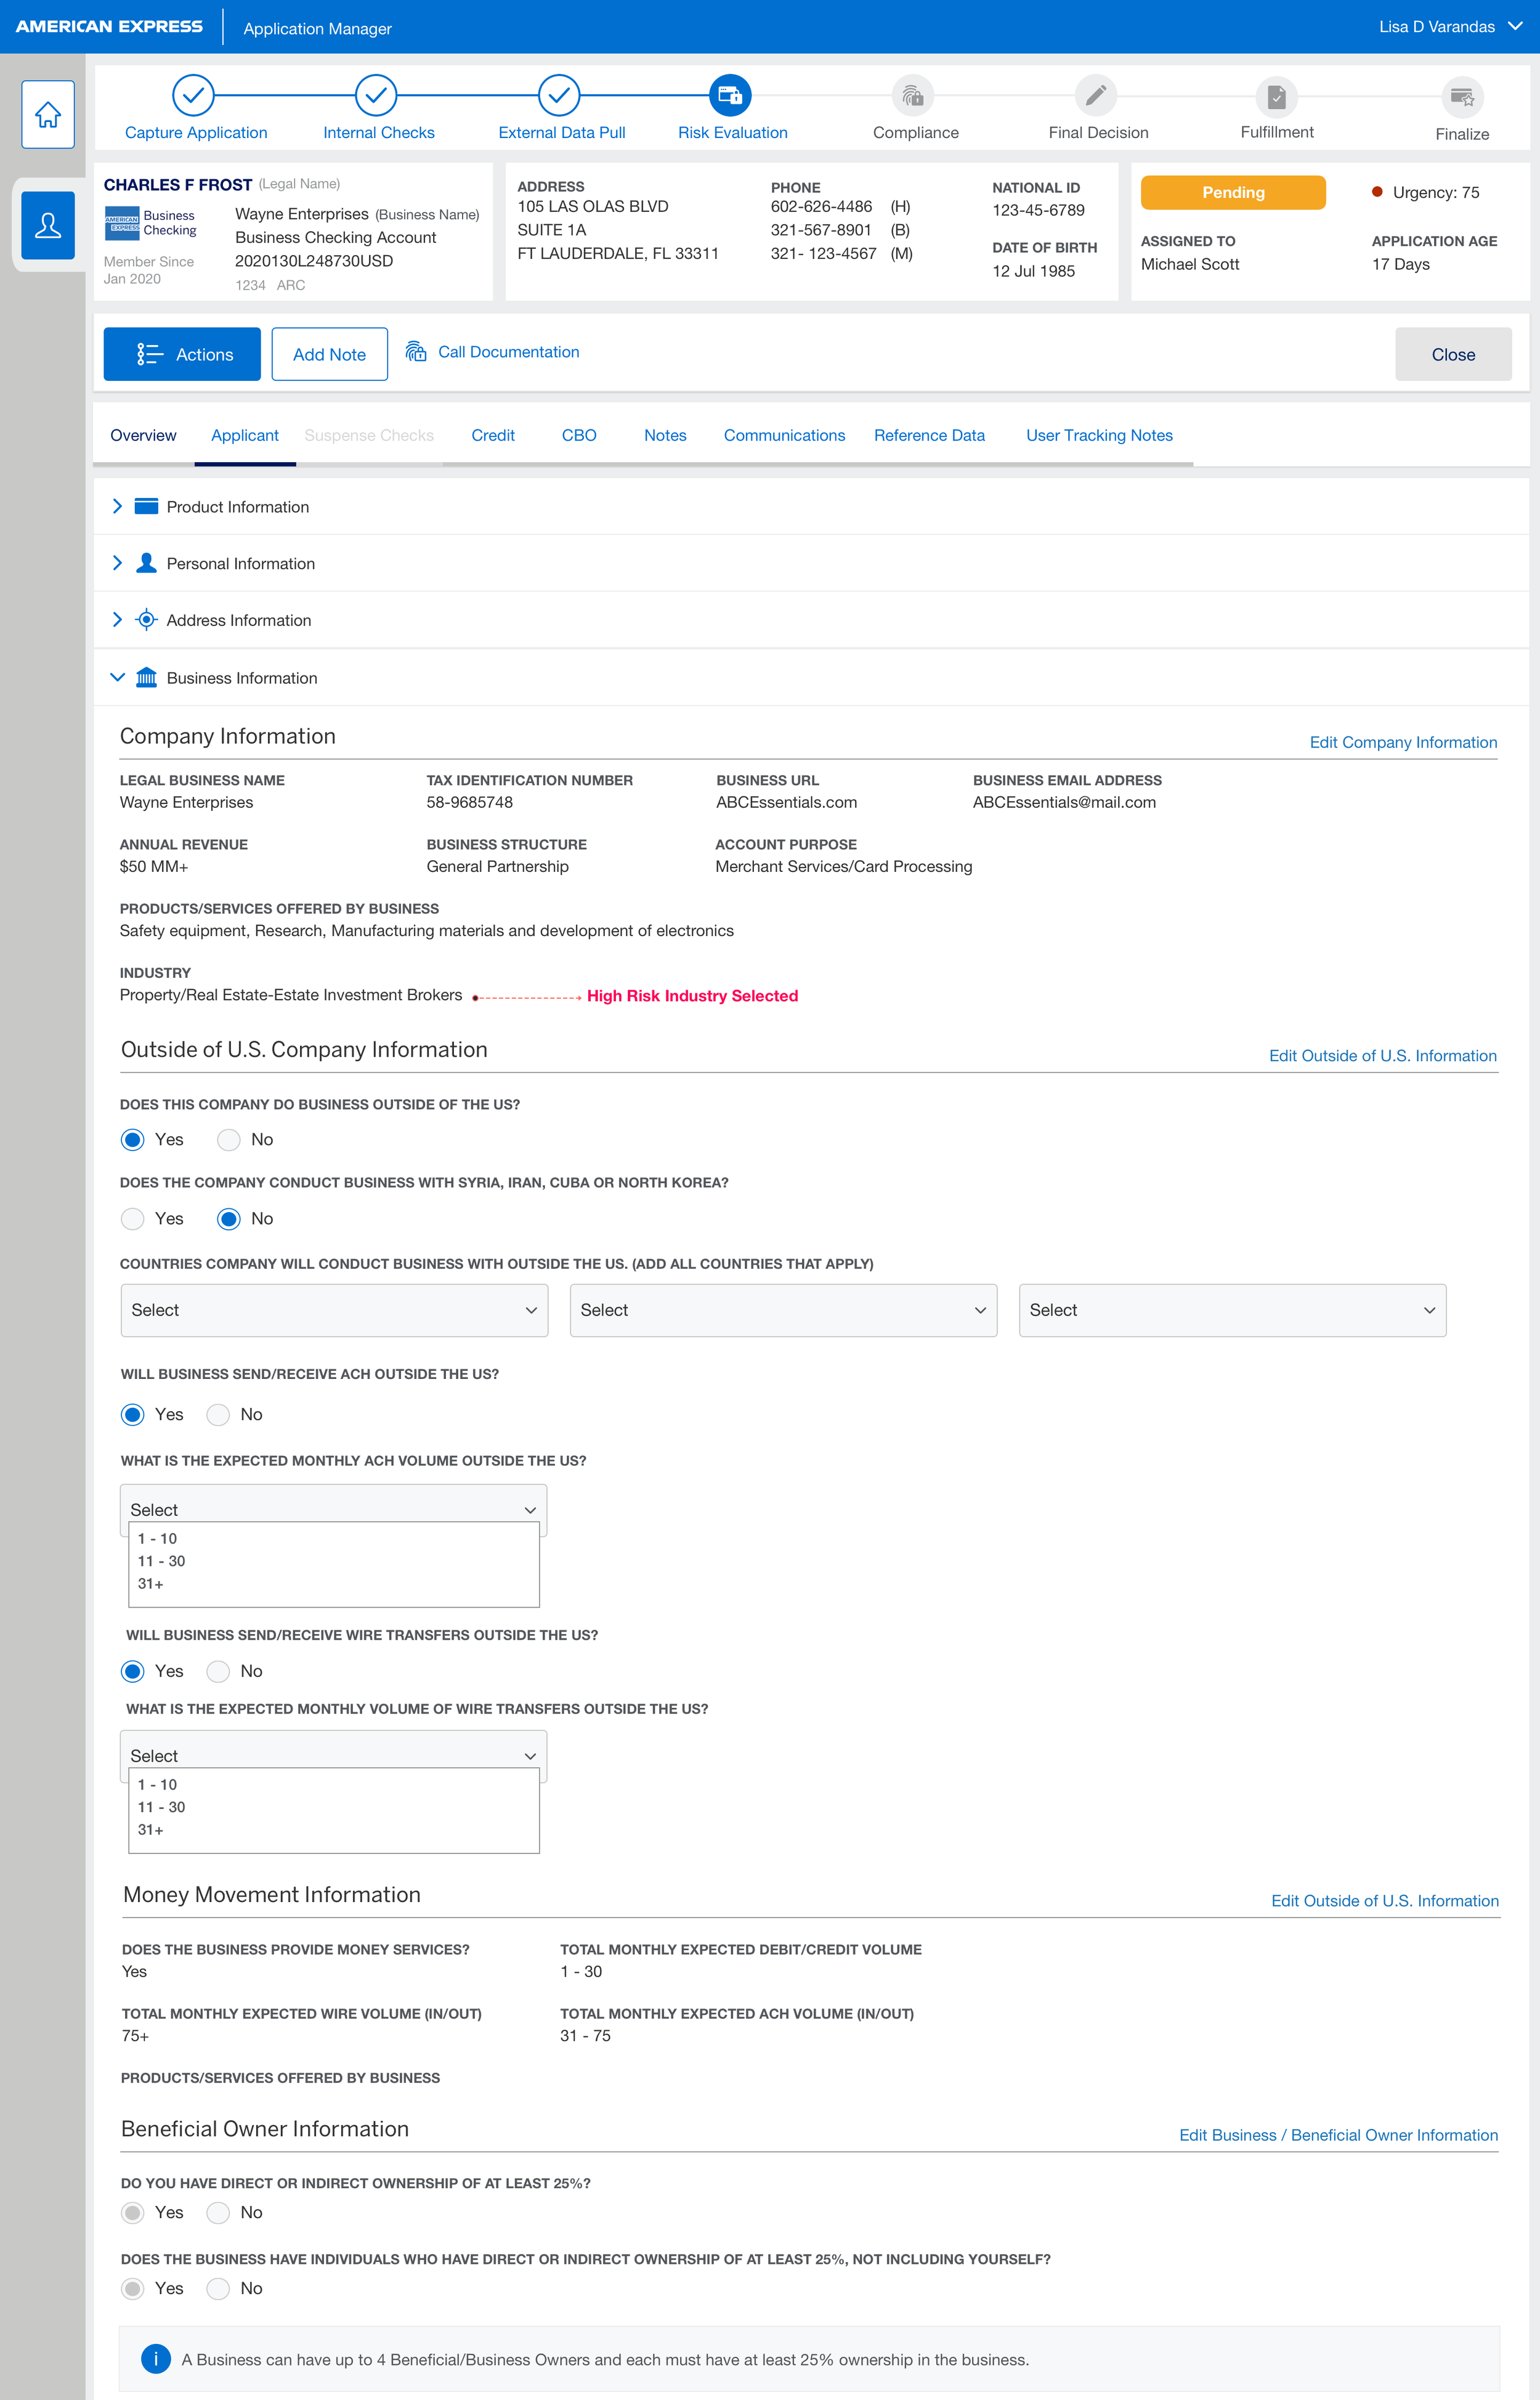
Task: Open the Home icon in the sidebar
Action: pos(47,114)
